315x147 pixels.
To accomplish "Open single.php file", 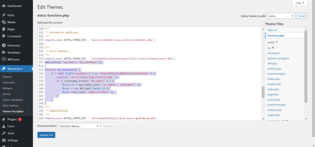I will 273,115.
